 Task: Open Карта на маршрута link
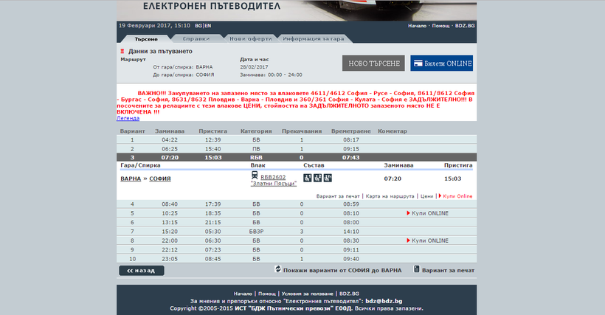[389, 196]
